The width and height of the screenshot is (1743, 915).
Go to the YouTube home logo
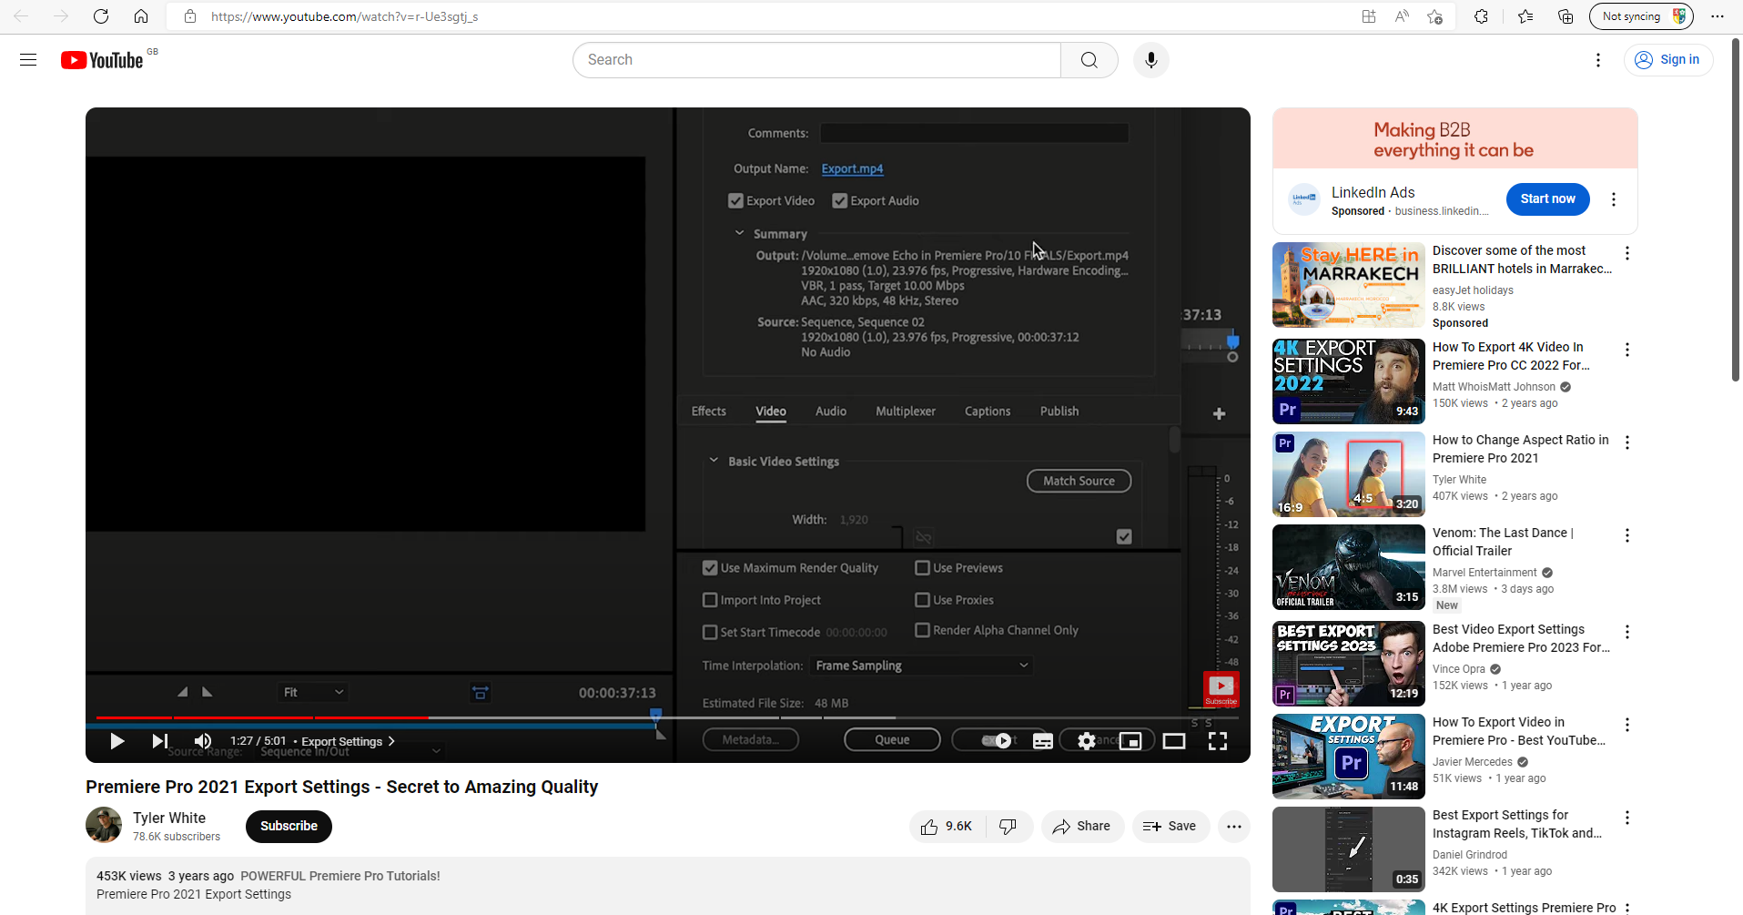pyautogui.click(x=102, y=60)
